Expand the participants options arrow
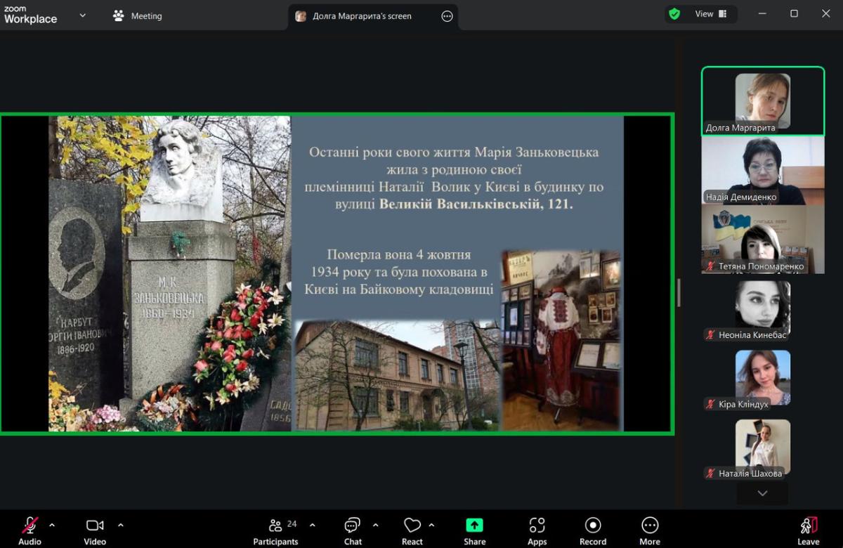The image size is (843, 548). pyautogui.click(x=313, y=525)
